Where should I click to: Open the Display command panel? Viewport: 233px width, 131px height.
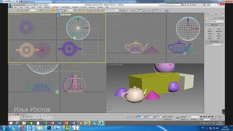pyautogui.click(x=219, y=15)
